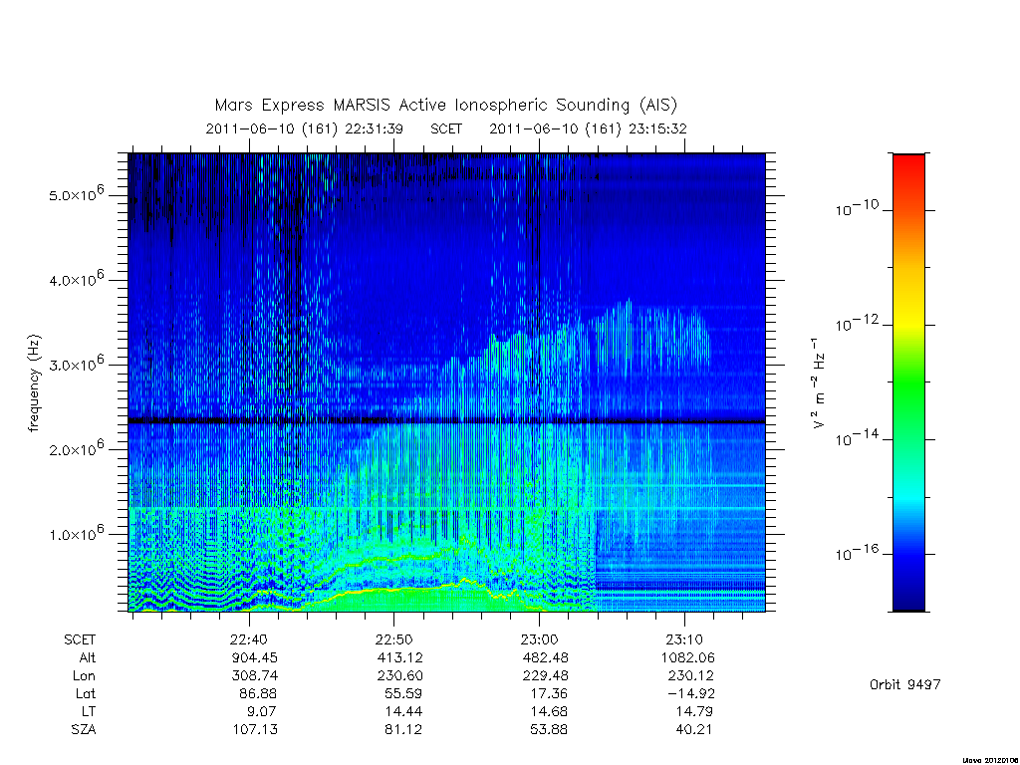Click the 'Alt' row label
Viewport: 1020px width, 765px height.
pos(88,657)
